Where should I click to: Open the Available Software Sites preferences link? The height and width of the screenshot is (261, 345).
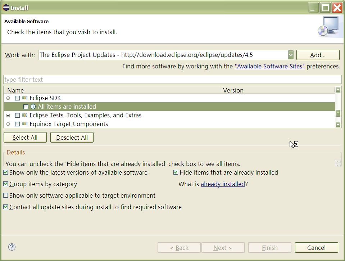[269, 66]
